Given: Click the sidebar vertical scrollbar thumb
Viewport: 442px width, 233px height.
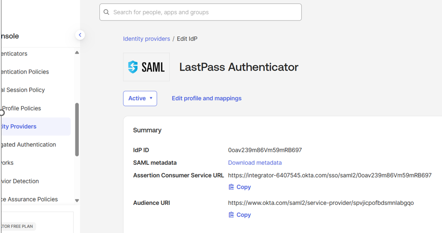Looking at the screenshot, I should coord(77,129).
